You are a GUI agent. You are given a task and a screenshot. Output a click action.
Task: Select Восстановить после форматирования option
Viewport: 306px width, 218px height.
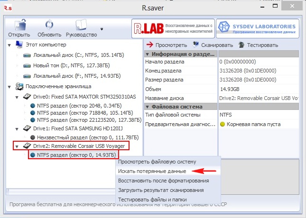click(x=164, y=180)
